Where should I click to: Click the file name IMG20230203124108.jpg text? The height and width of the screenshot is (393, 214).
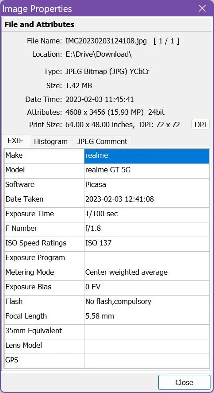[106, 41]
